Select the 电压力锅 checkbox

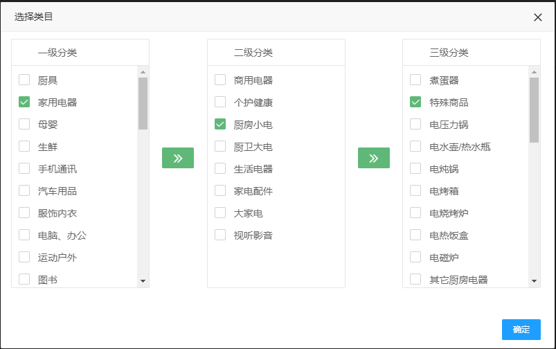[415, 124]
